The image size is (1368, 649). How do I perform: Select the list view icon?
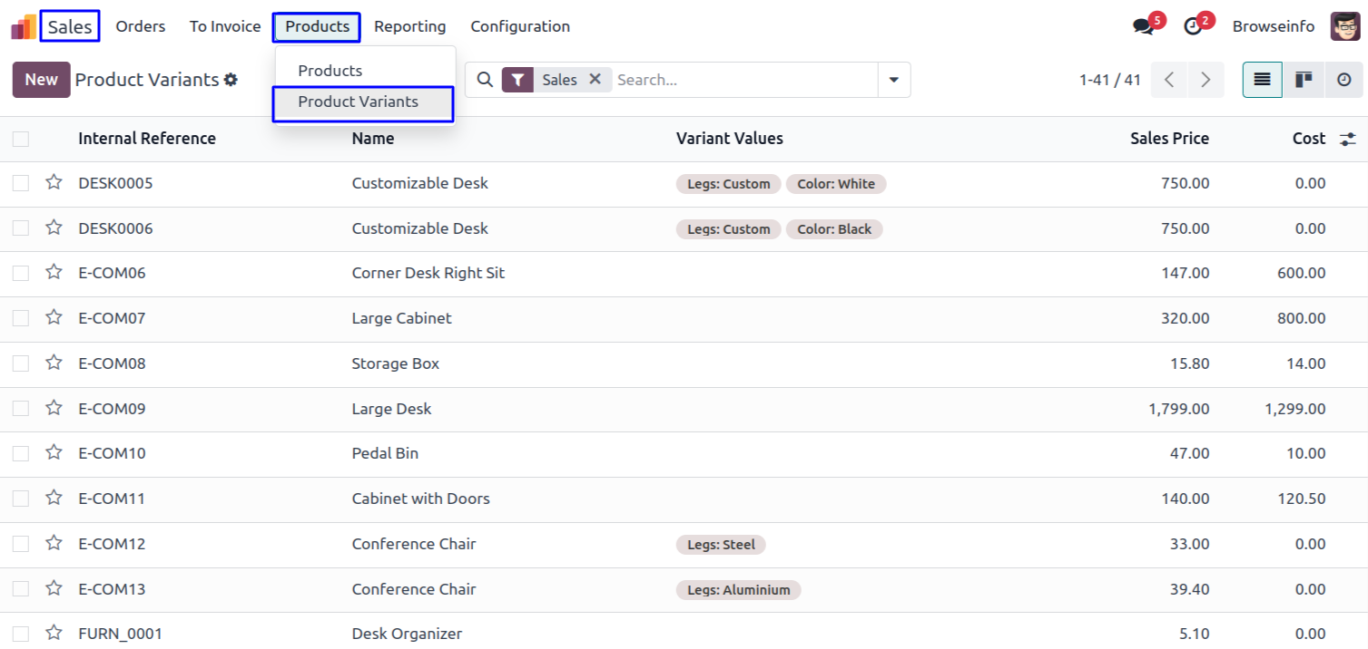click(1262, 80)
